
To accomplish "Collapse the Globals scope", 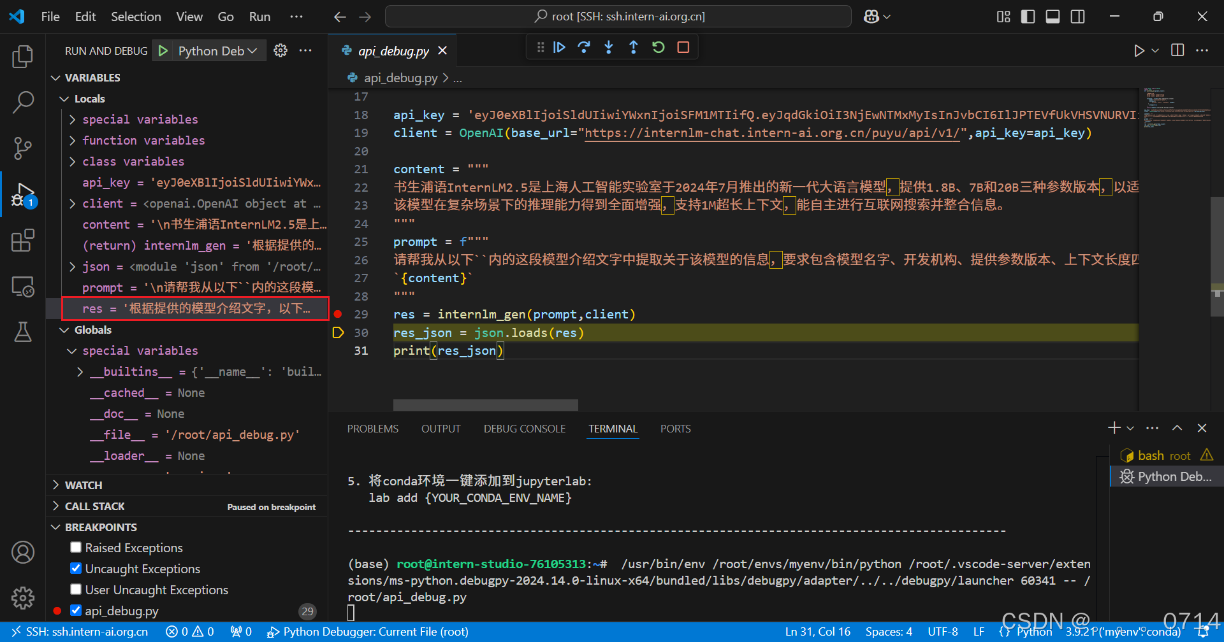I will (x=64, y=330).
